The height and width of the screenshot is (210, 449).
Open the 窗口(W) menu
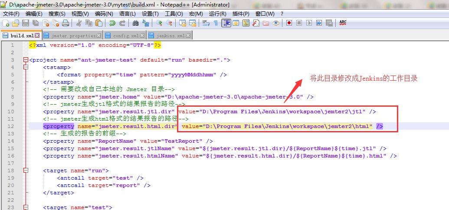click(x=265, y=14)
